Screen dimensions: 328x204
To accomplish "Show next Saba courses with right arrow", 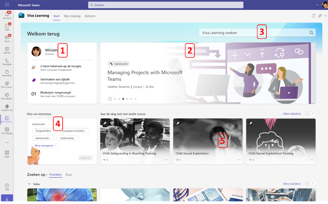I will (x=313, y=183).
